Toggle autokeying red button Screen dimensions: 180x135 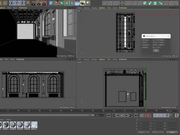[x=145, y=115]
